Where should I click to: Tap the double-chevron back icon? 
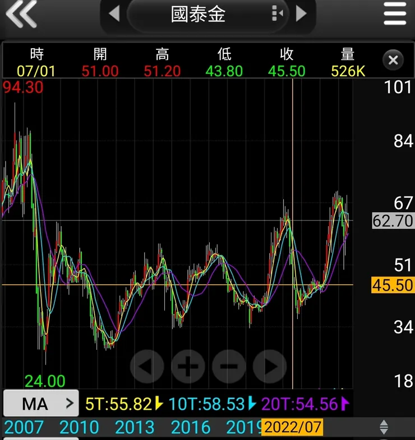click(x=21, y=14)
